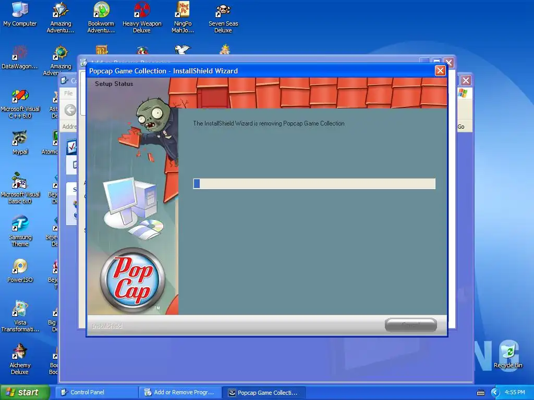This screenshot has width=534, height=400.
Task: Switch to Add or Remove Programs taskbar item
Action: click(180, 393)
